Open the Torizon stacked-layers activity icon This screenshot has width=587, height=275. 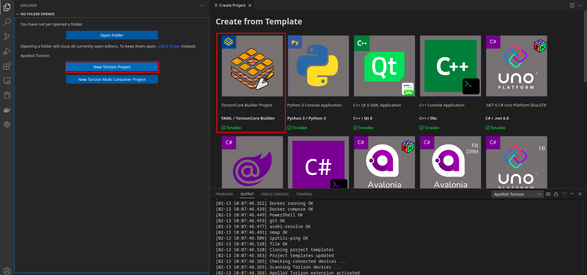[x=7, y=125]
